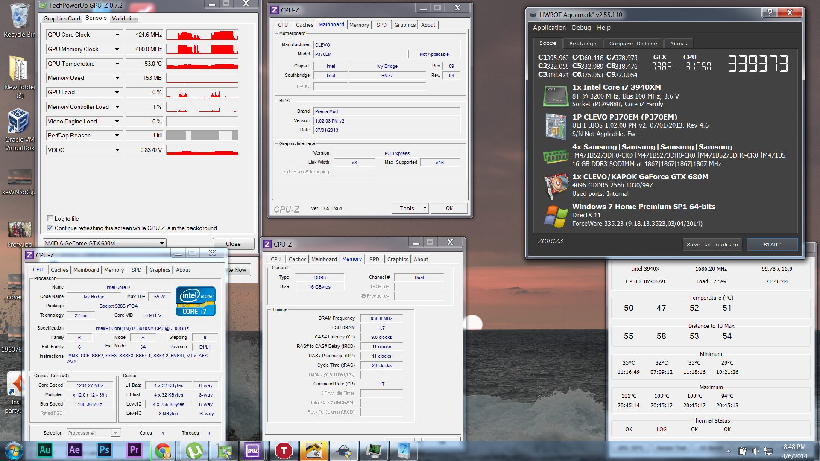Open the Memory Used sensor dropdown
Image resolution: width=820 pixels, height=461 pixels.
(x=117, y=78)
